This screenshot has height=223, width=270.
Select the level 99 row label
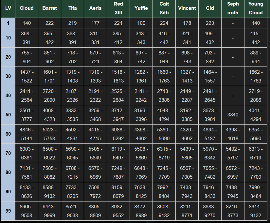8,211
